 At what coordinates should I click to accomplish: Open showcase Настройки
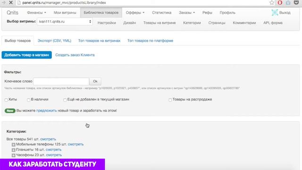[107, 23]
